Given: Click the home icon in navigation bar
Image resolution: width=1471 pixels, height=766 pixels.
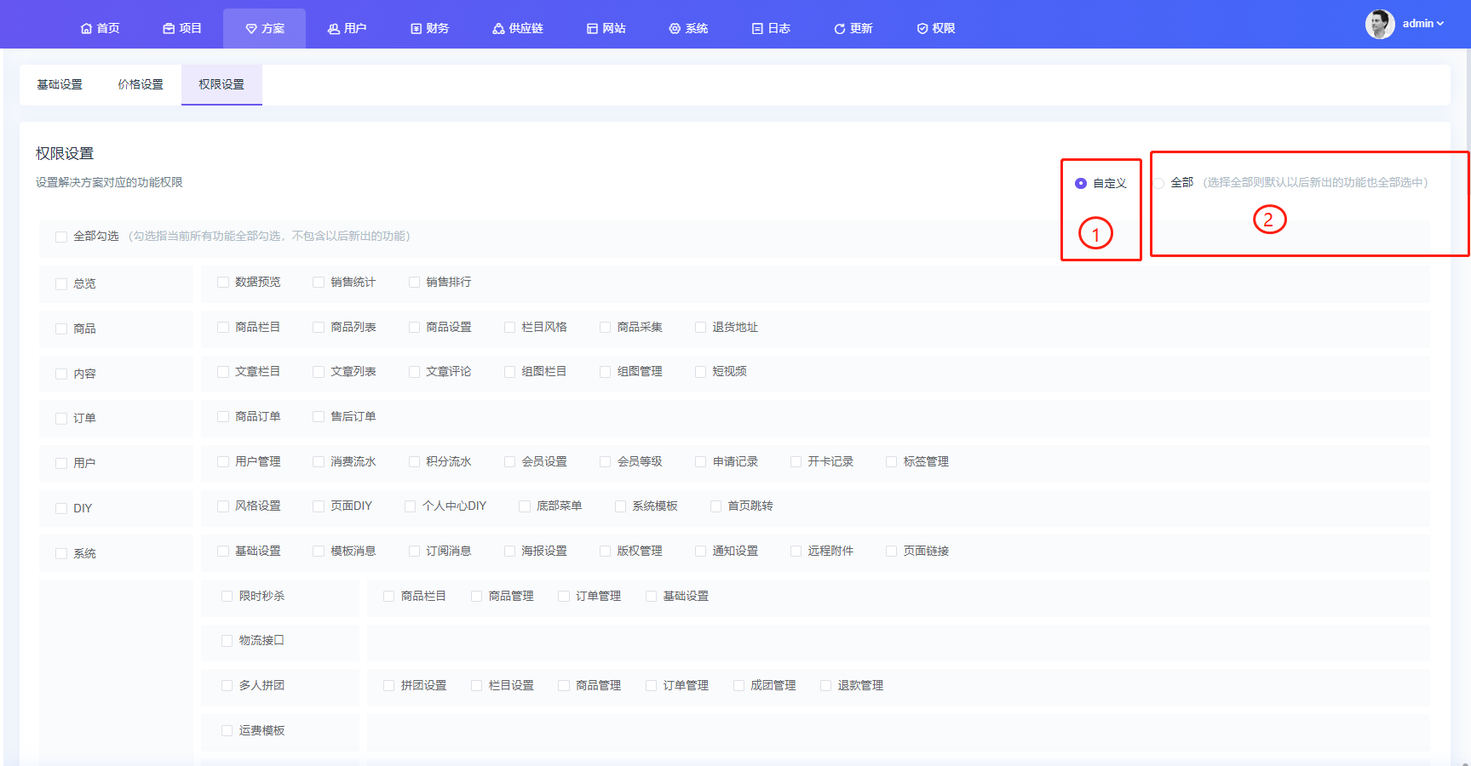Looking at the screenshot, I should point(86,29).
